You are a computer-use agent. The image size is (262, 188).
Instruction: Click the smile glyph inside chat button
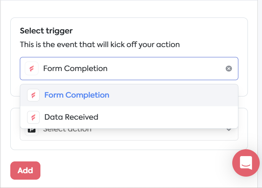[246, 165]
